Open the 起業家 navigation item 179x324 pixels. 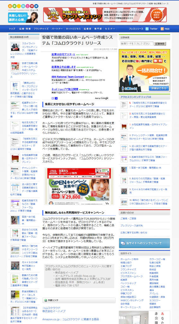click(87, 29)
